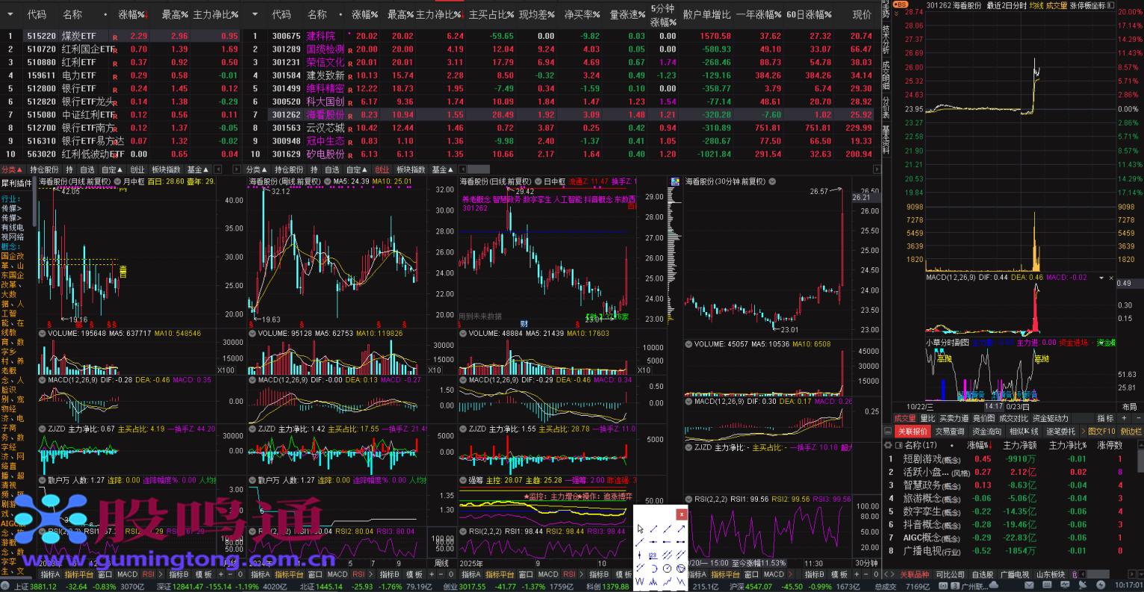Pick the circle drawing tool in toolbox

click(667, 568)
